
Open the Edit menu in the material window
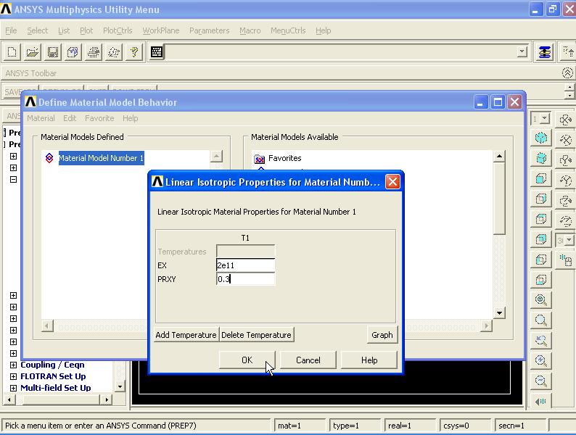pyautogui.click(x=70, y=118)
